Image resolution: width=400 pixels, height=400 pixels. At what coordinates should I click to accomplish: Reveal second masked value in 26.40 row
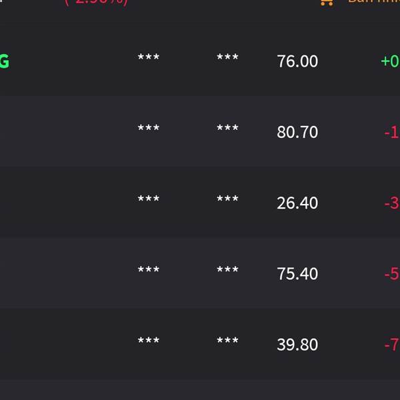pyautogui.click(x=227, y=199)
